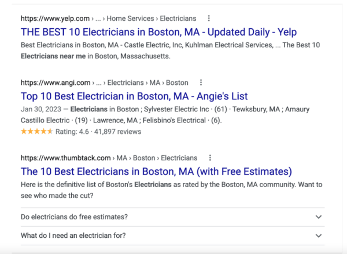347x254 pixels.
Task: Open 'THE BEST 10 Electricians in Boston' Yelp link
Action: [158, 32]
